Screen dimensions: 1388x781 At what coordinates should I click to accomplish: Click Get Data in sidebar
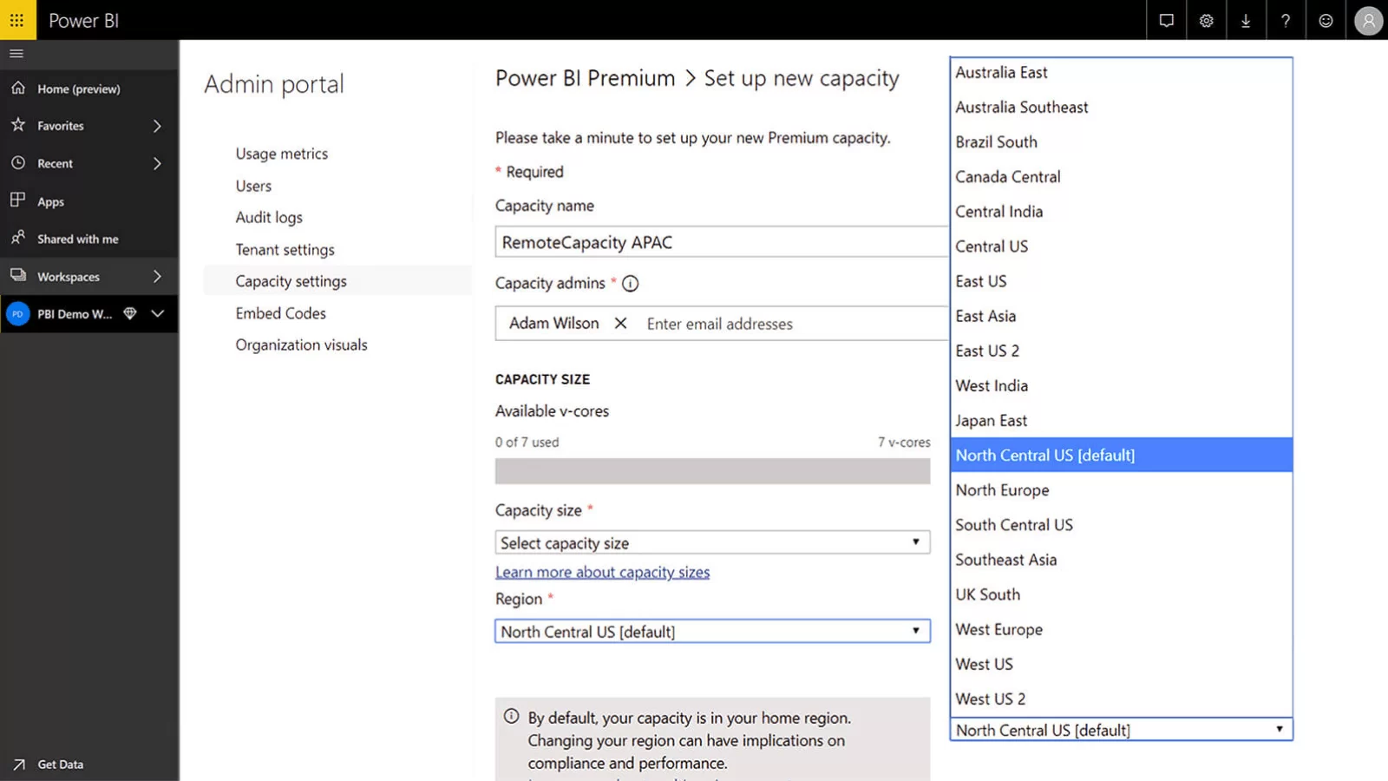pos(60,765)
